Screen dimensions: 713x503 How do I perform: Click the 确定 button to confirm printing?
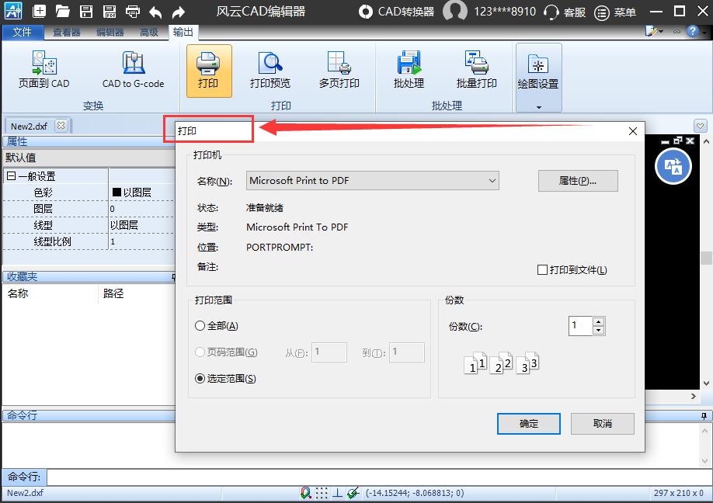[x=528, y=423]
